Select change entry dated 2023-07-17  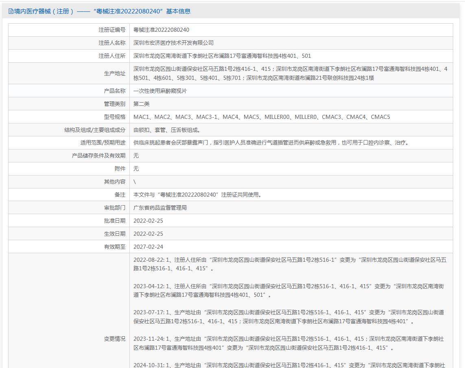pos(288,317)
